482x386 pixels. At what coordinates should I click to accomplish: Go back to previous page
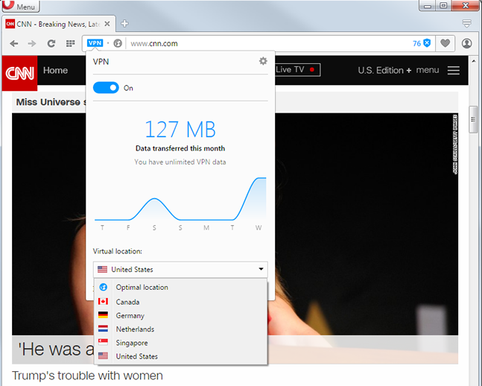pos(14,44)
